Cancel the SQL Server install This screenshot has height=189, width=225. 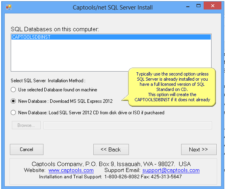click(26, 149)
